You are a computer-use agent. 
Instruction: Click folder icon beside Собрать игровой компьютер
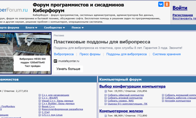coord(106,98)
